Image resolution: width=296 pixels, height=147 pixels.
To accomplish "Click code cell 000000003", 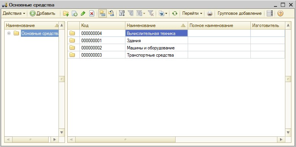I will [x=102, y=55].
